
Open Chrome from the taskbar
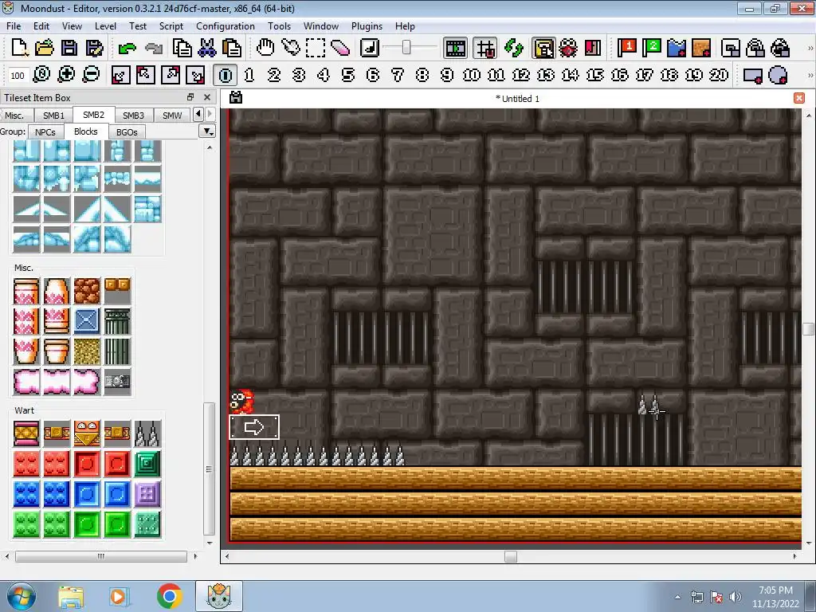169,596
